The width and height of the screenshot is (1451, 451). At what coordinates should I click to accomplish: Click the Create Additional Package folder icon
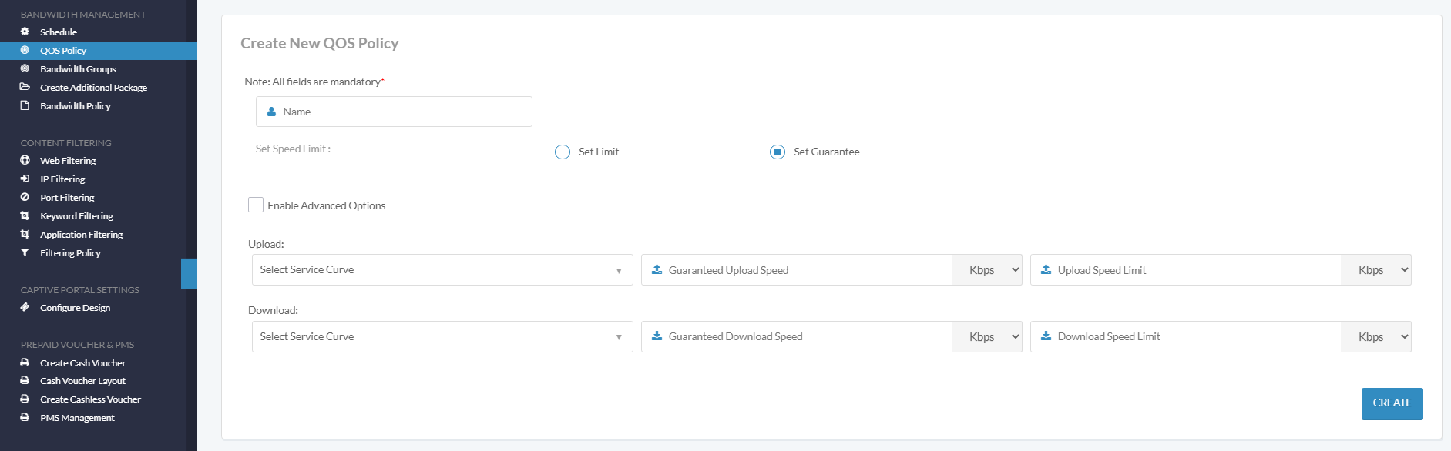(x=25, y=87)
